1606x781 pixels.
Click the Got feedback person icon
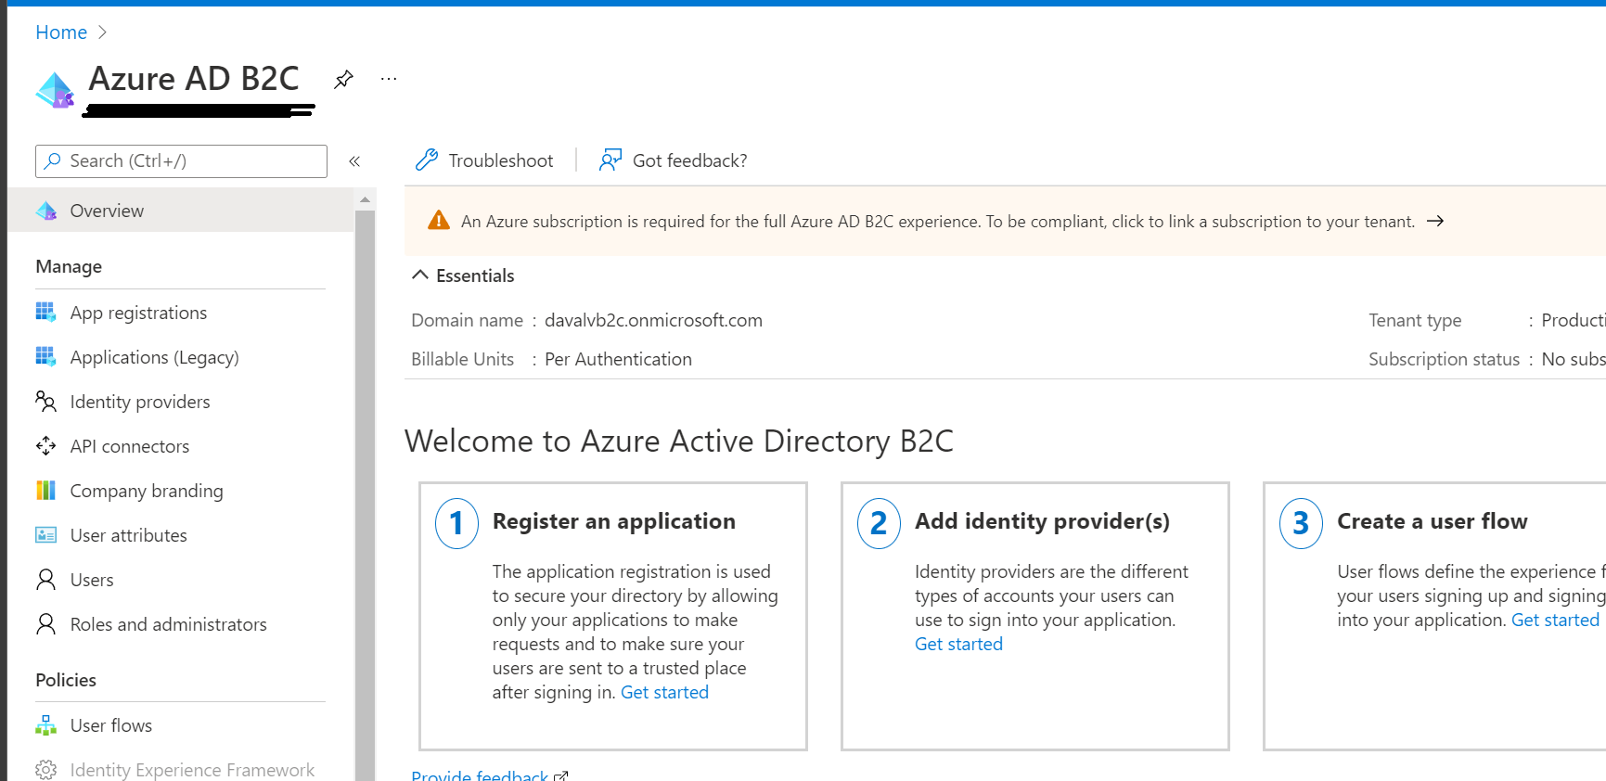[x=610, y=160]
